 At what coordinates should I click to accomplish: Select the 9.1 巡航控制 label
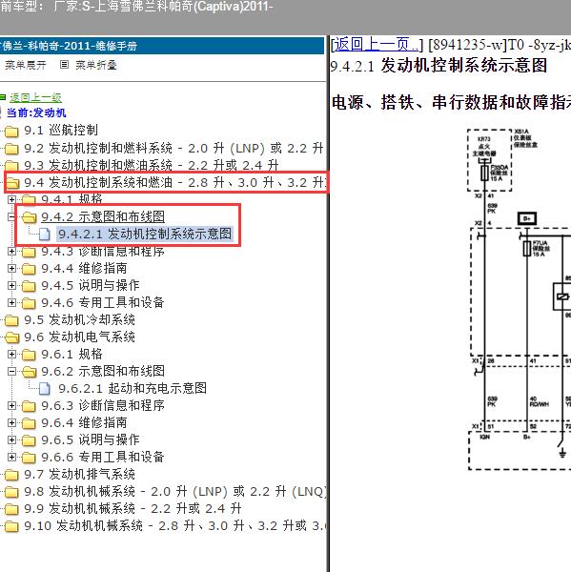pos(61,131)
